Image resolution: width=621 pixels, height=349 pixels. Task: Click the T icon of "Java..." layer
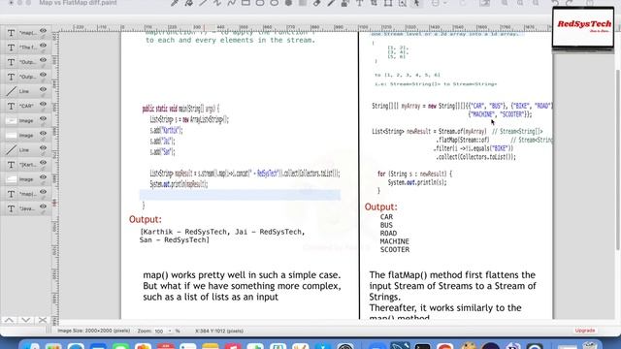(11, 208)
